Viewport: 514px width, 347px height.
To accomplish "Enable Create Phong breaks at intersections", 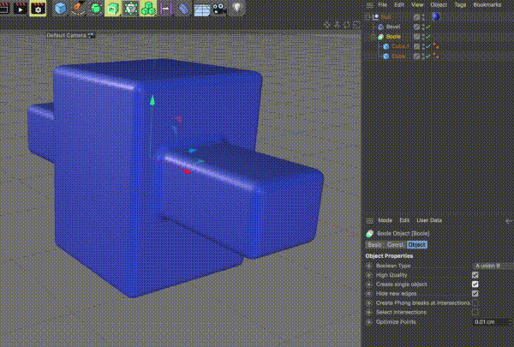I will tap(475, 302).
